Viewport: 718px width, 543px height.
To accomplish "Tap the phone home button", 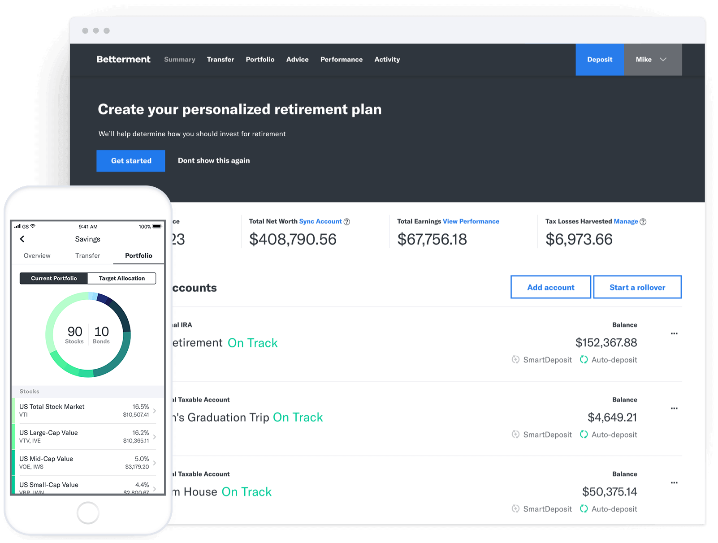I will [88, 513].
